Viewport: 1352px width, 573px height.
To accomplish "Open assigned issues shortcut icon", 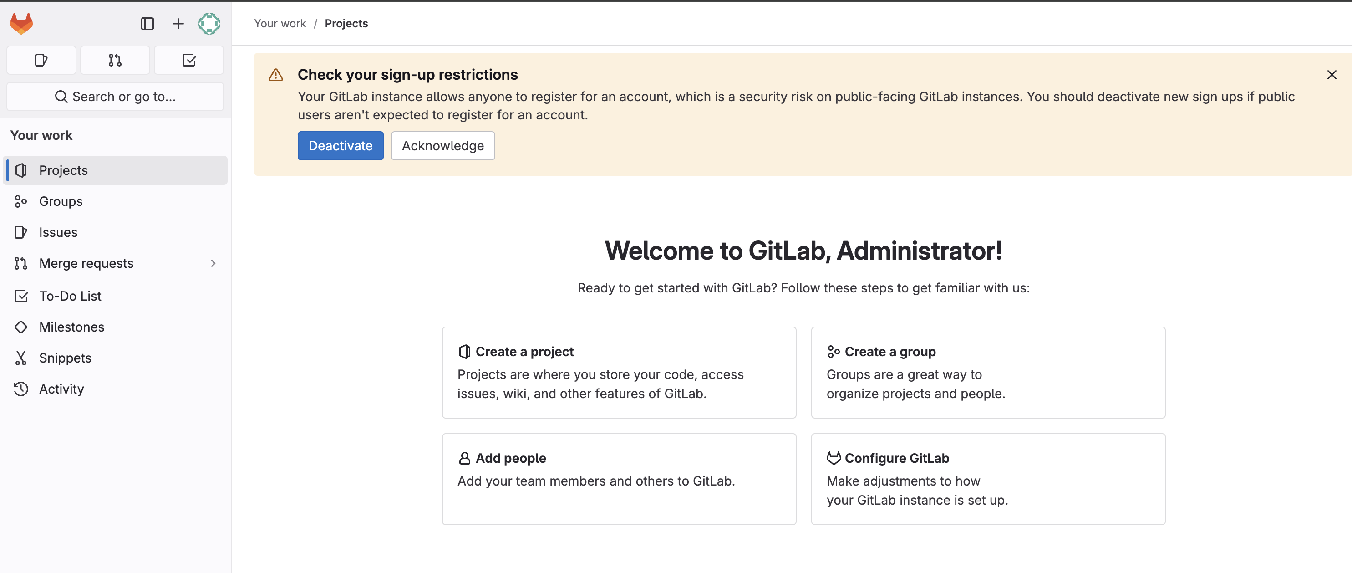I will tap(41, 61).
